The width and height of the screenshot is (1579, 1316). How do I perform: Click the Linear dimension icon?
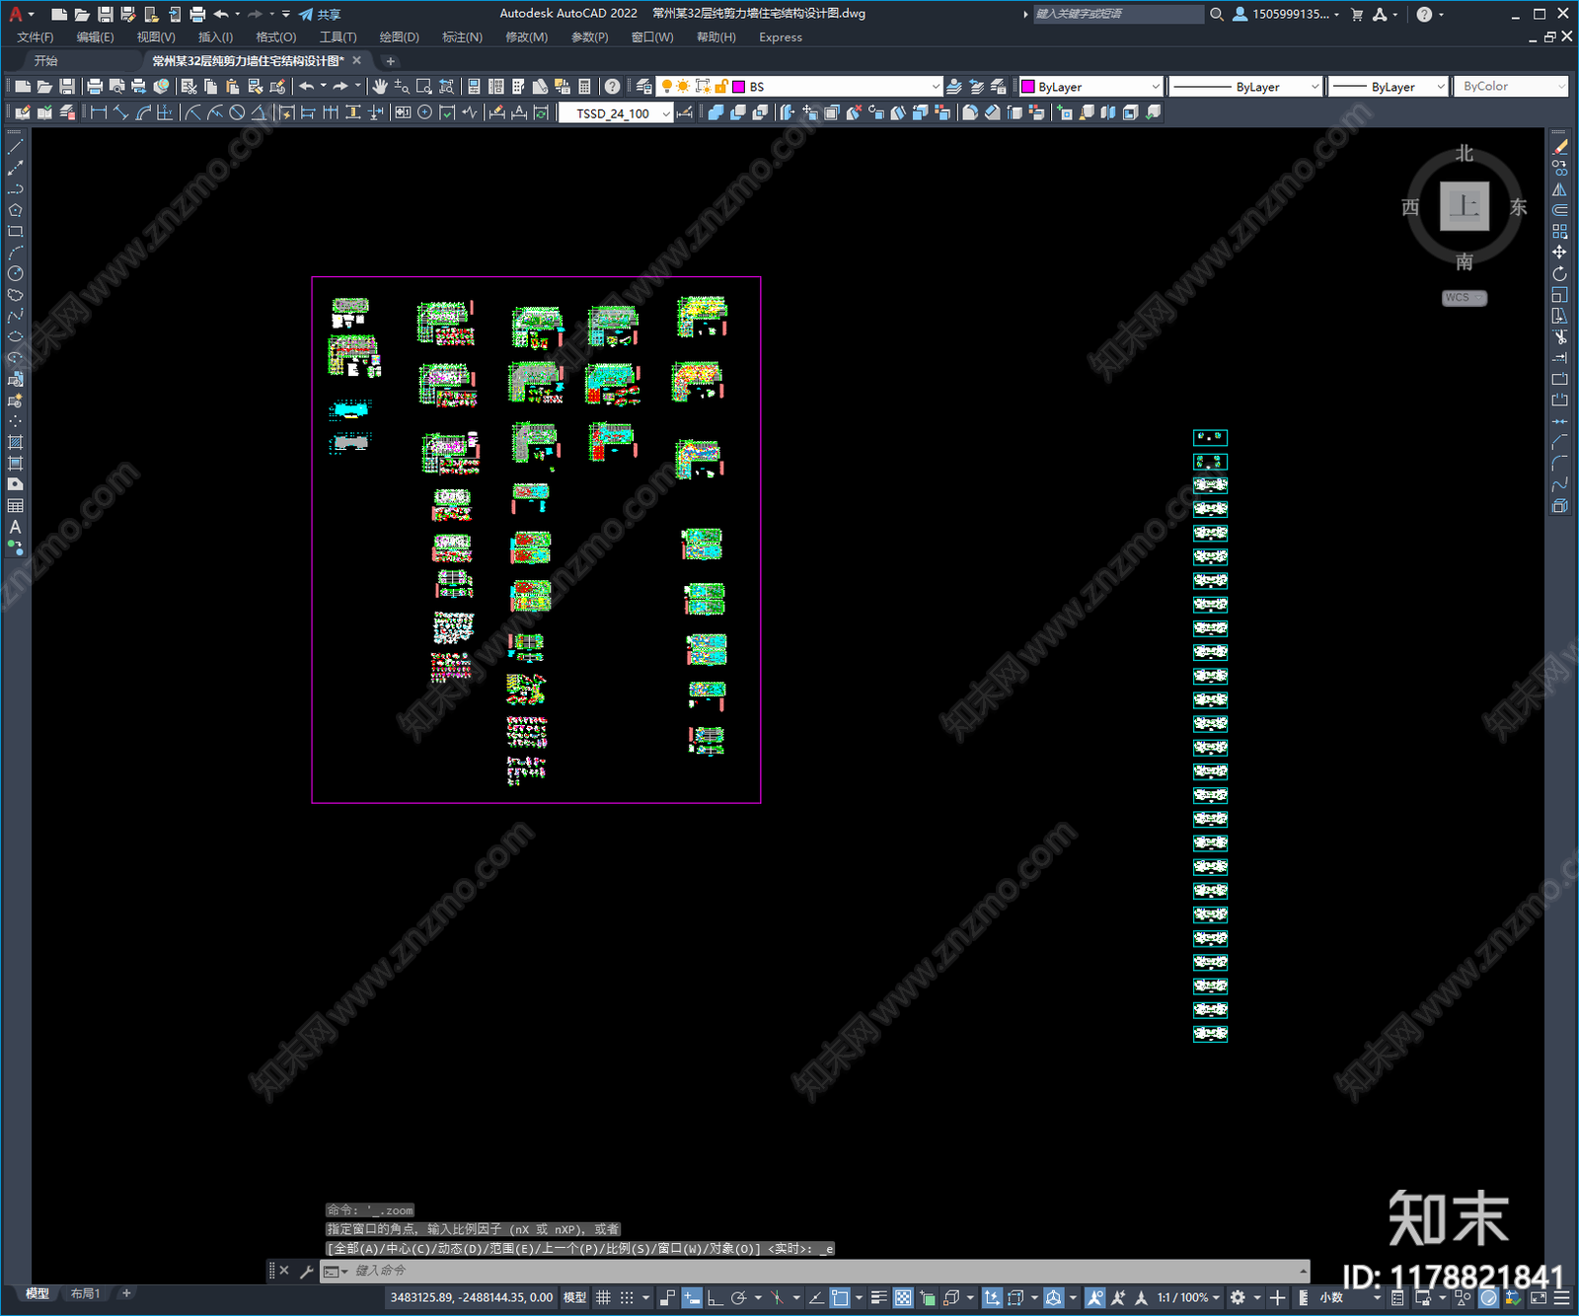pos(99,112)
